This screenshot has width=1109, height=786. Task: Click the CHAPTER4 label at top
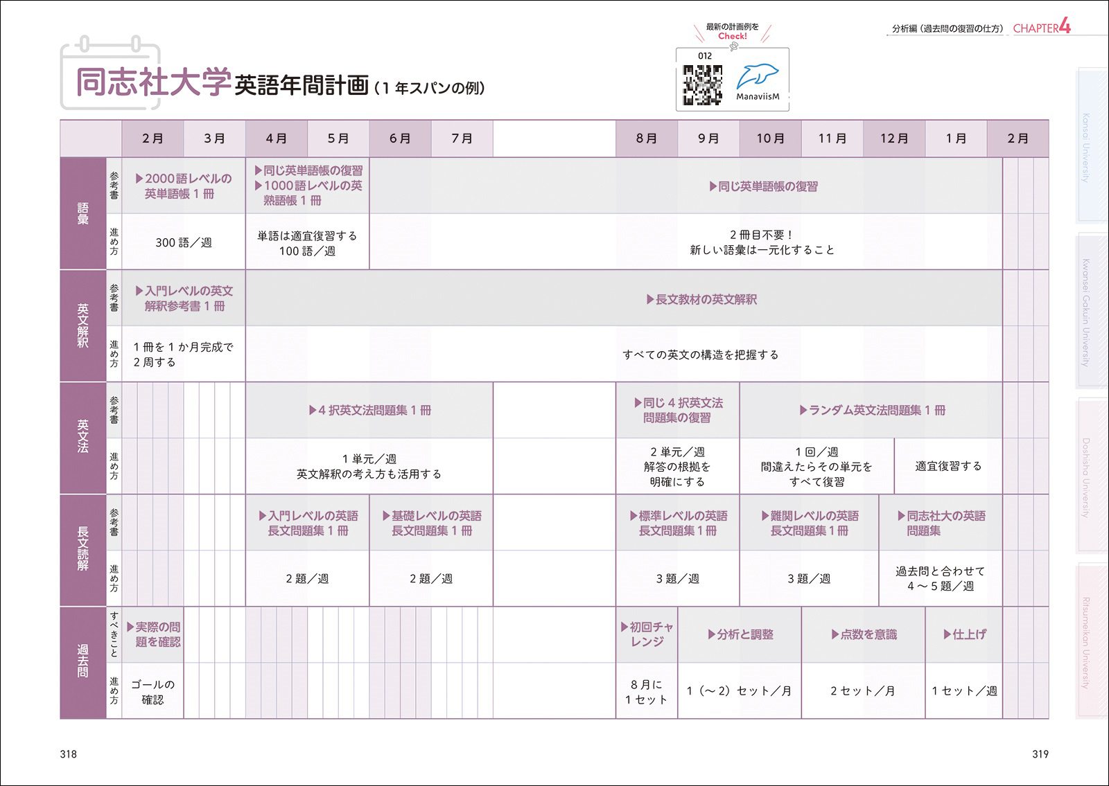(x=1042, y=27)
